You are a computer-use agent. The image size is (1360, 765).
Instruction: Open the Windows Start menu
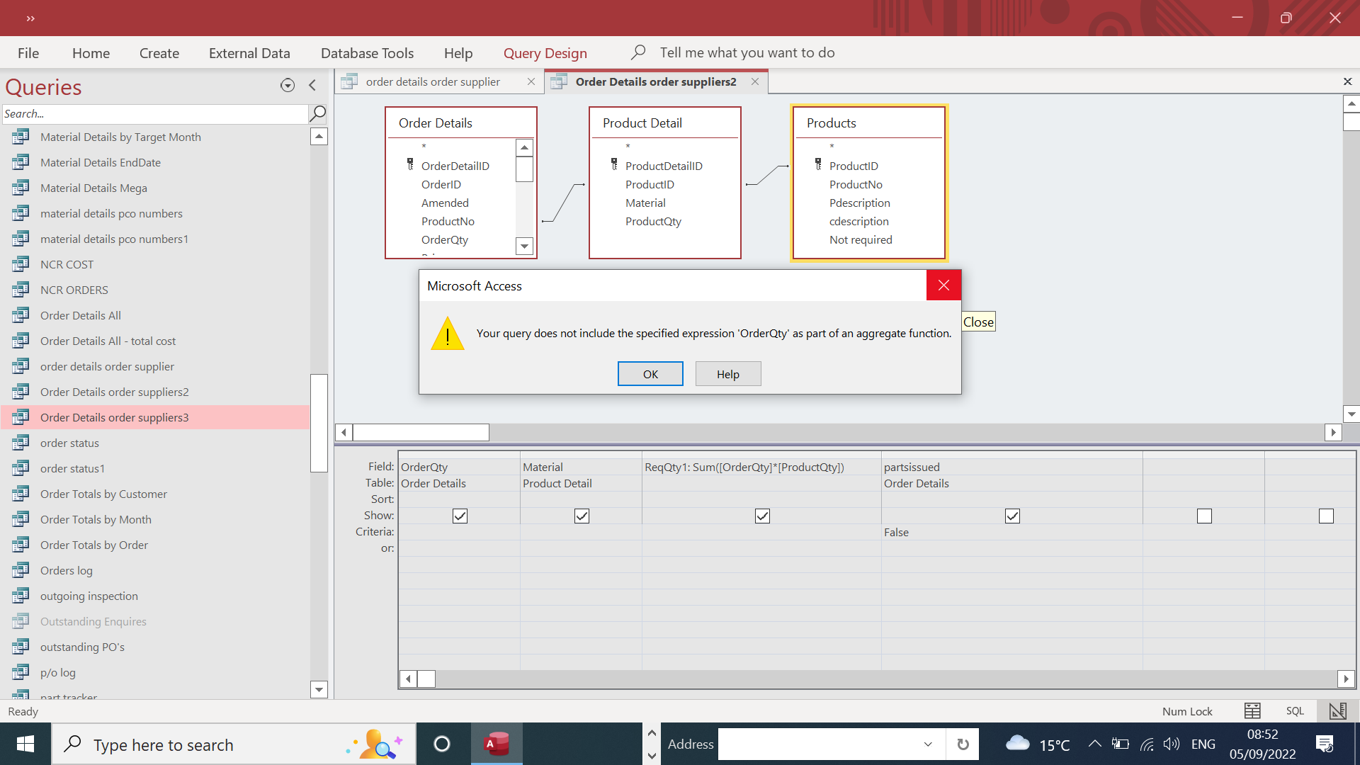[25, 744]
